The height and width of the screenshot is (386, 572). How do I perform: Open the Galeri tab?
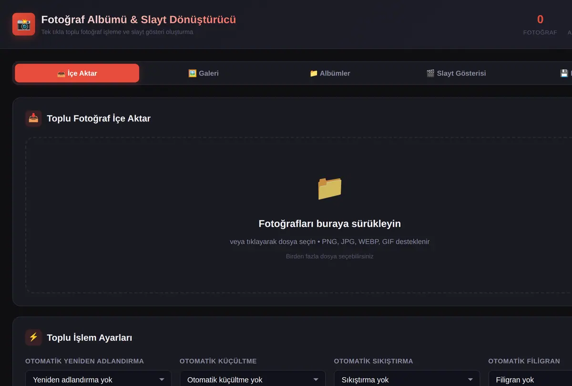tap(204, 73)
